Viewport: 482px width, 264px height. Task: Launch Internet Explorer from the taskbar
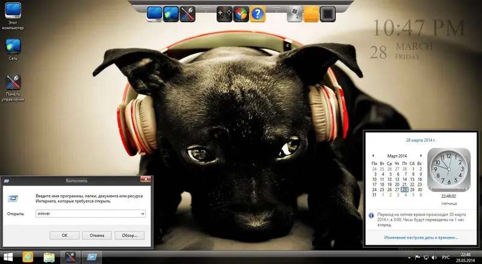28,257
